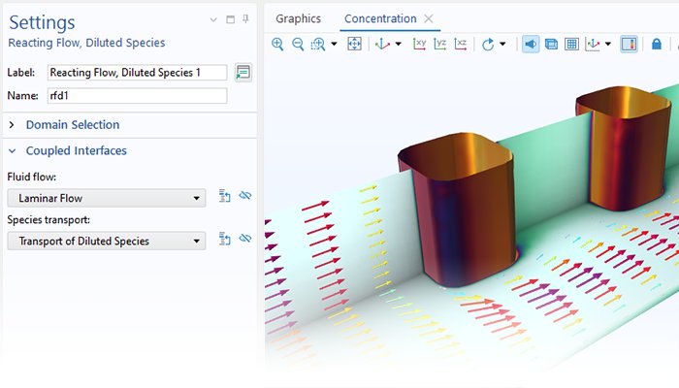The image size is (679, 388).
Task: Click the Name field rfd1
Action: tap(137, 96)
